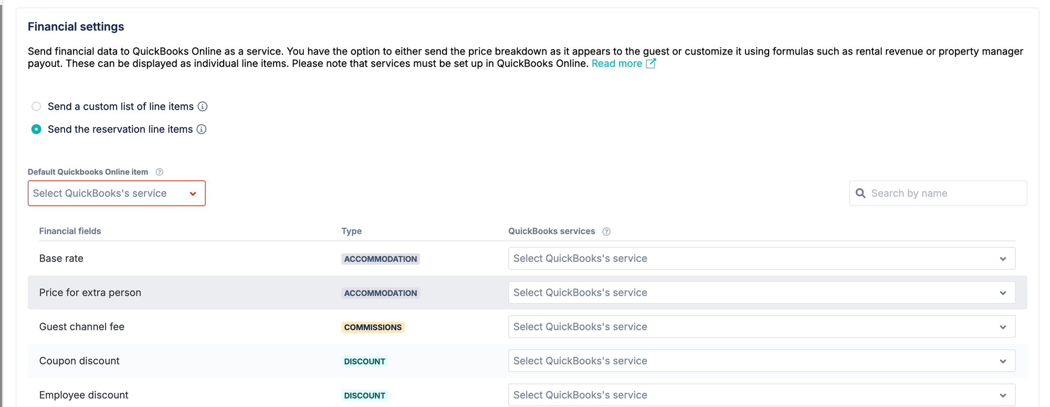Open the Read more link
This screenshot has width=1050, height=407.
coord(616,63)
